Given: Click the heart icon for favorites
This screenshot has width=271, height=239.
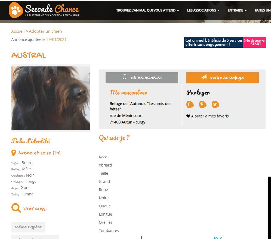Looking at the screenshot, I should click(x=188, y=116).
